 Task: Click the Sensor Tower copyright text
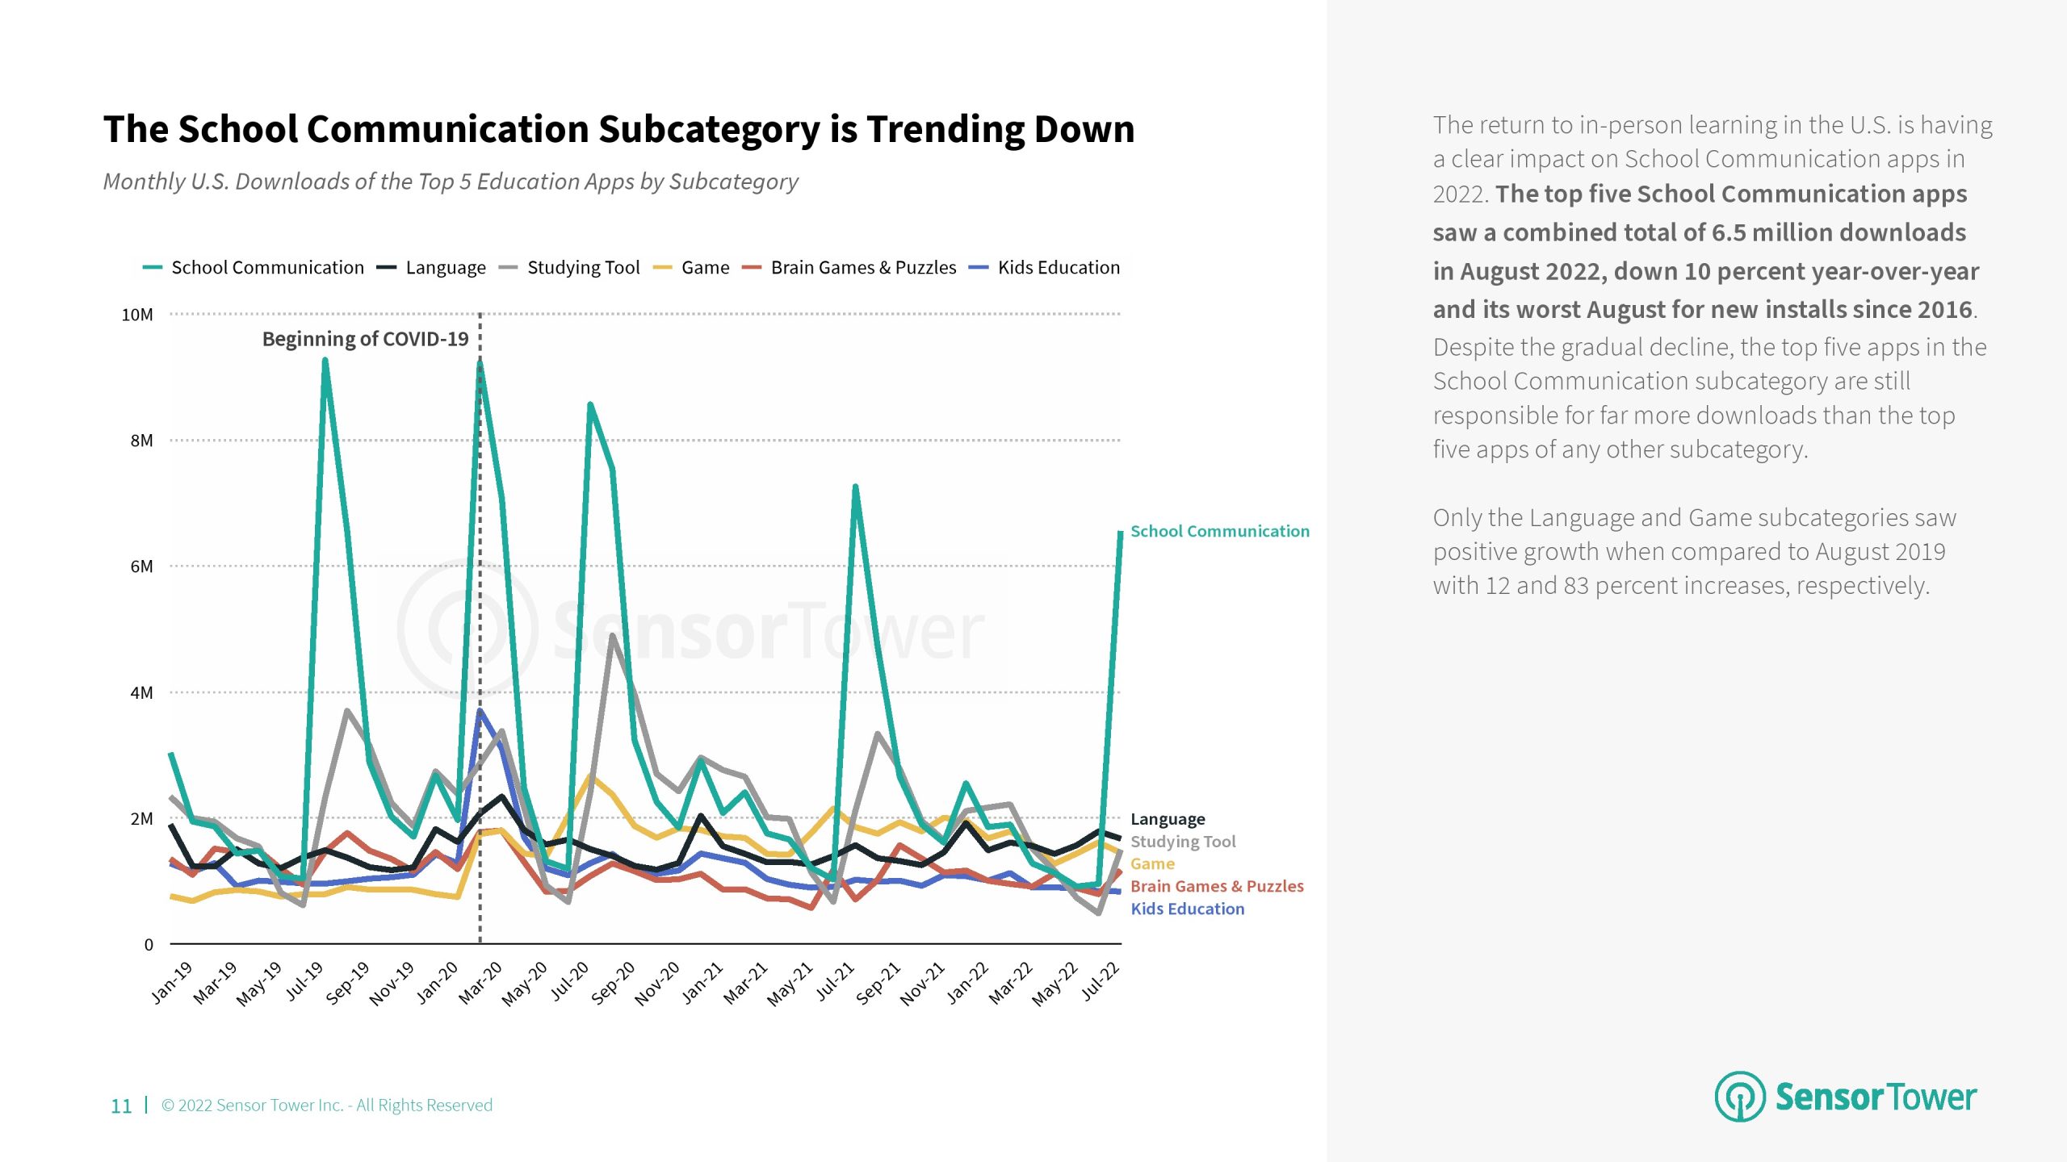click(x=327, y=1105)
